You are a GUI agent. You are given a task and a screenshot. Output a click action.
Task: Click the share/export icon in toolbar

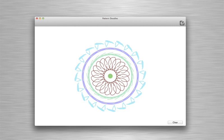click(x=182, y=23)
